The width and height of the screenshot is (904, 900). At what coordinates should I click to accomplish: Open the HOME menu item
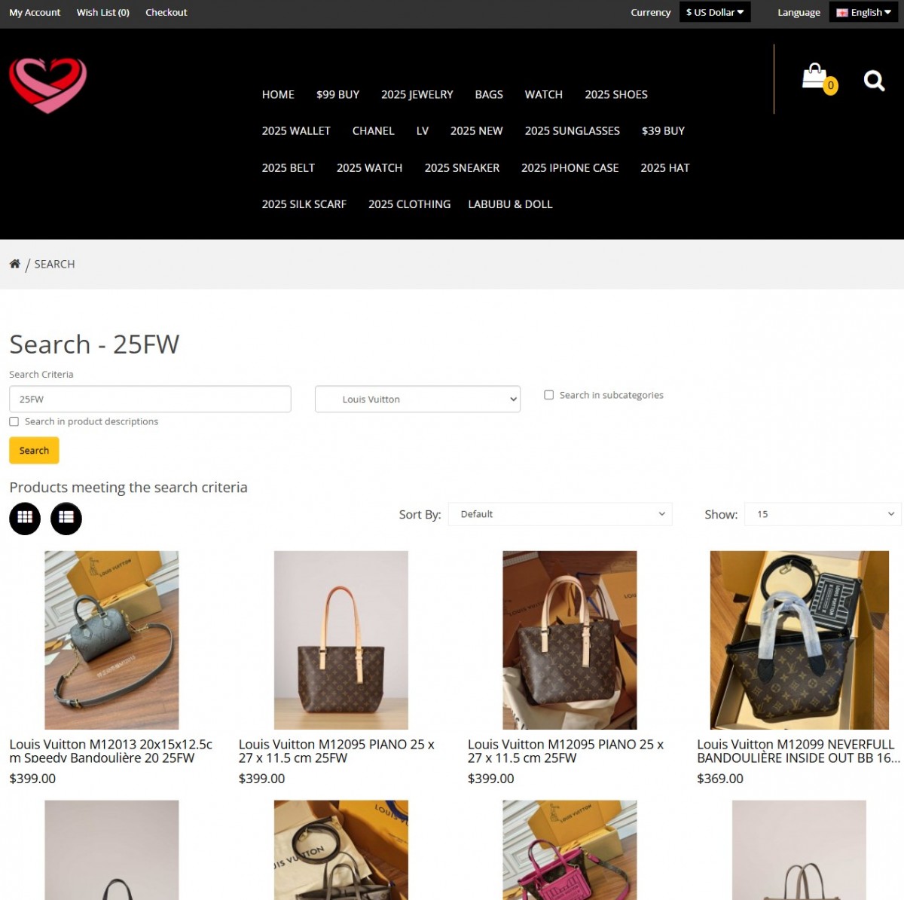[278, 94]
